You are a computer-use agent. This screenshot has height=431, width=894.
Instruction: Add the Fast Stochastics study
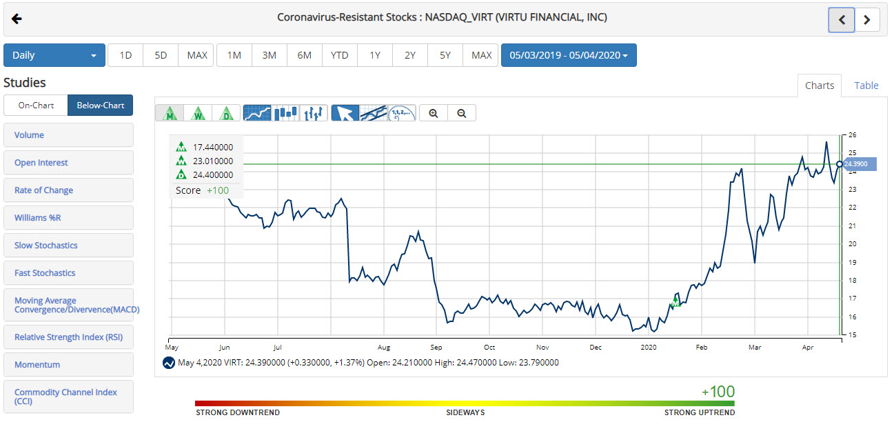tap(68, 273)
